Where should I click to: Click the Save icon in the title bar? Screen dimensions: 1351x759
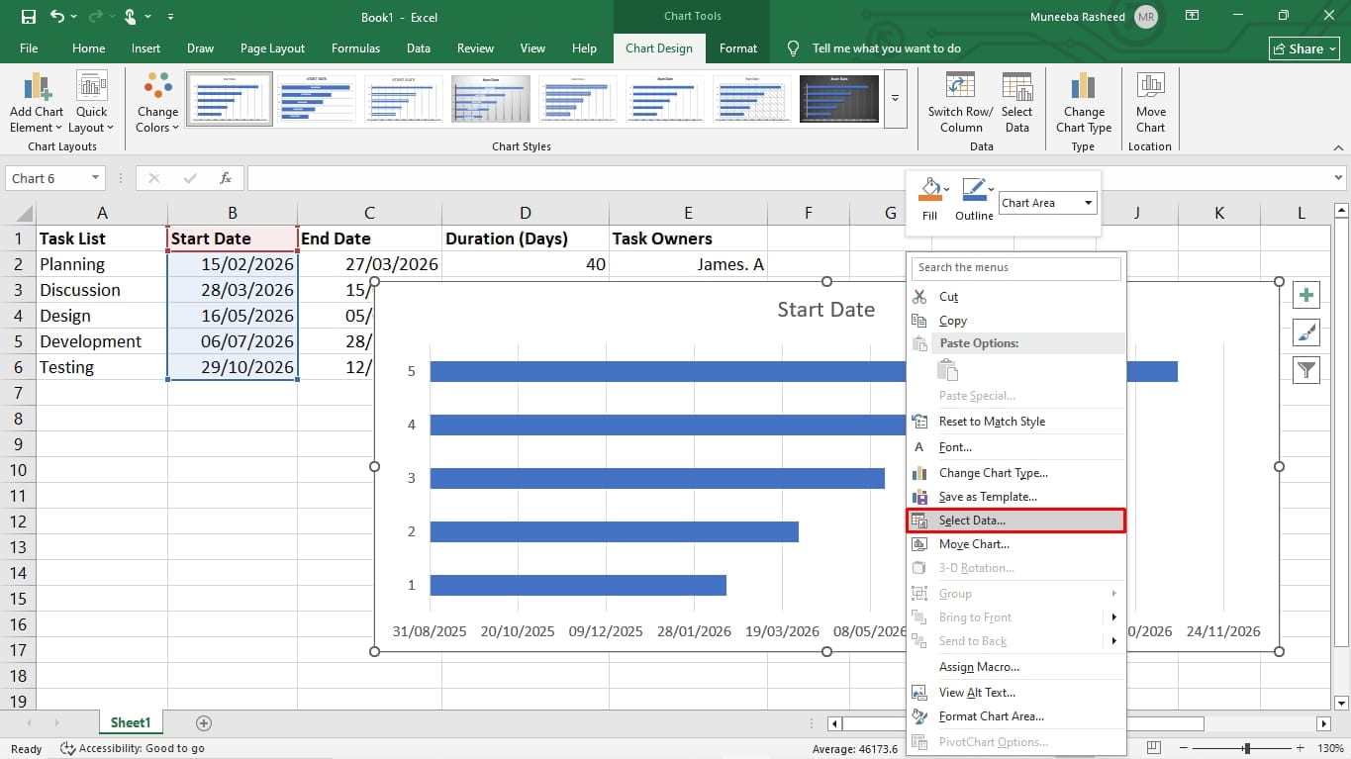pyautogui.click(x=29, y=17)
